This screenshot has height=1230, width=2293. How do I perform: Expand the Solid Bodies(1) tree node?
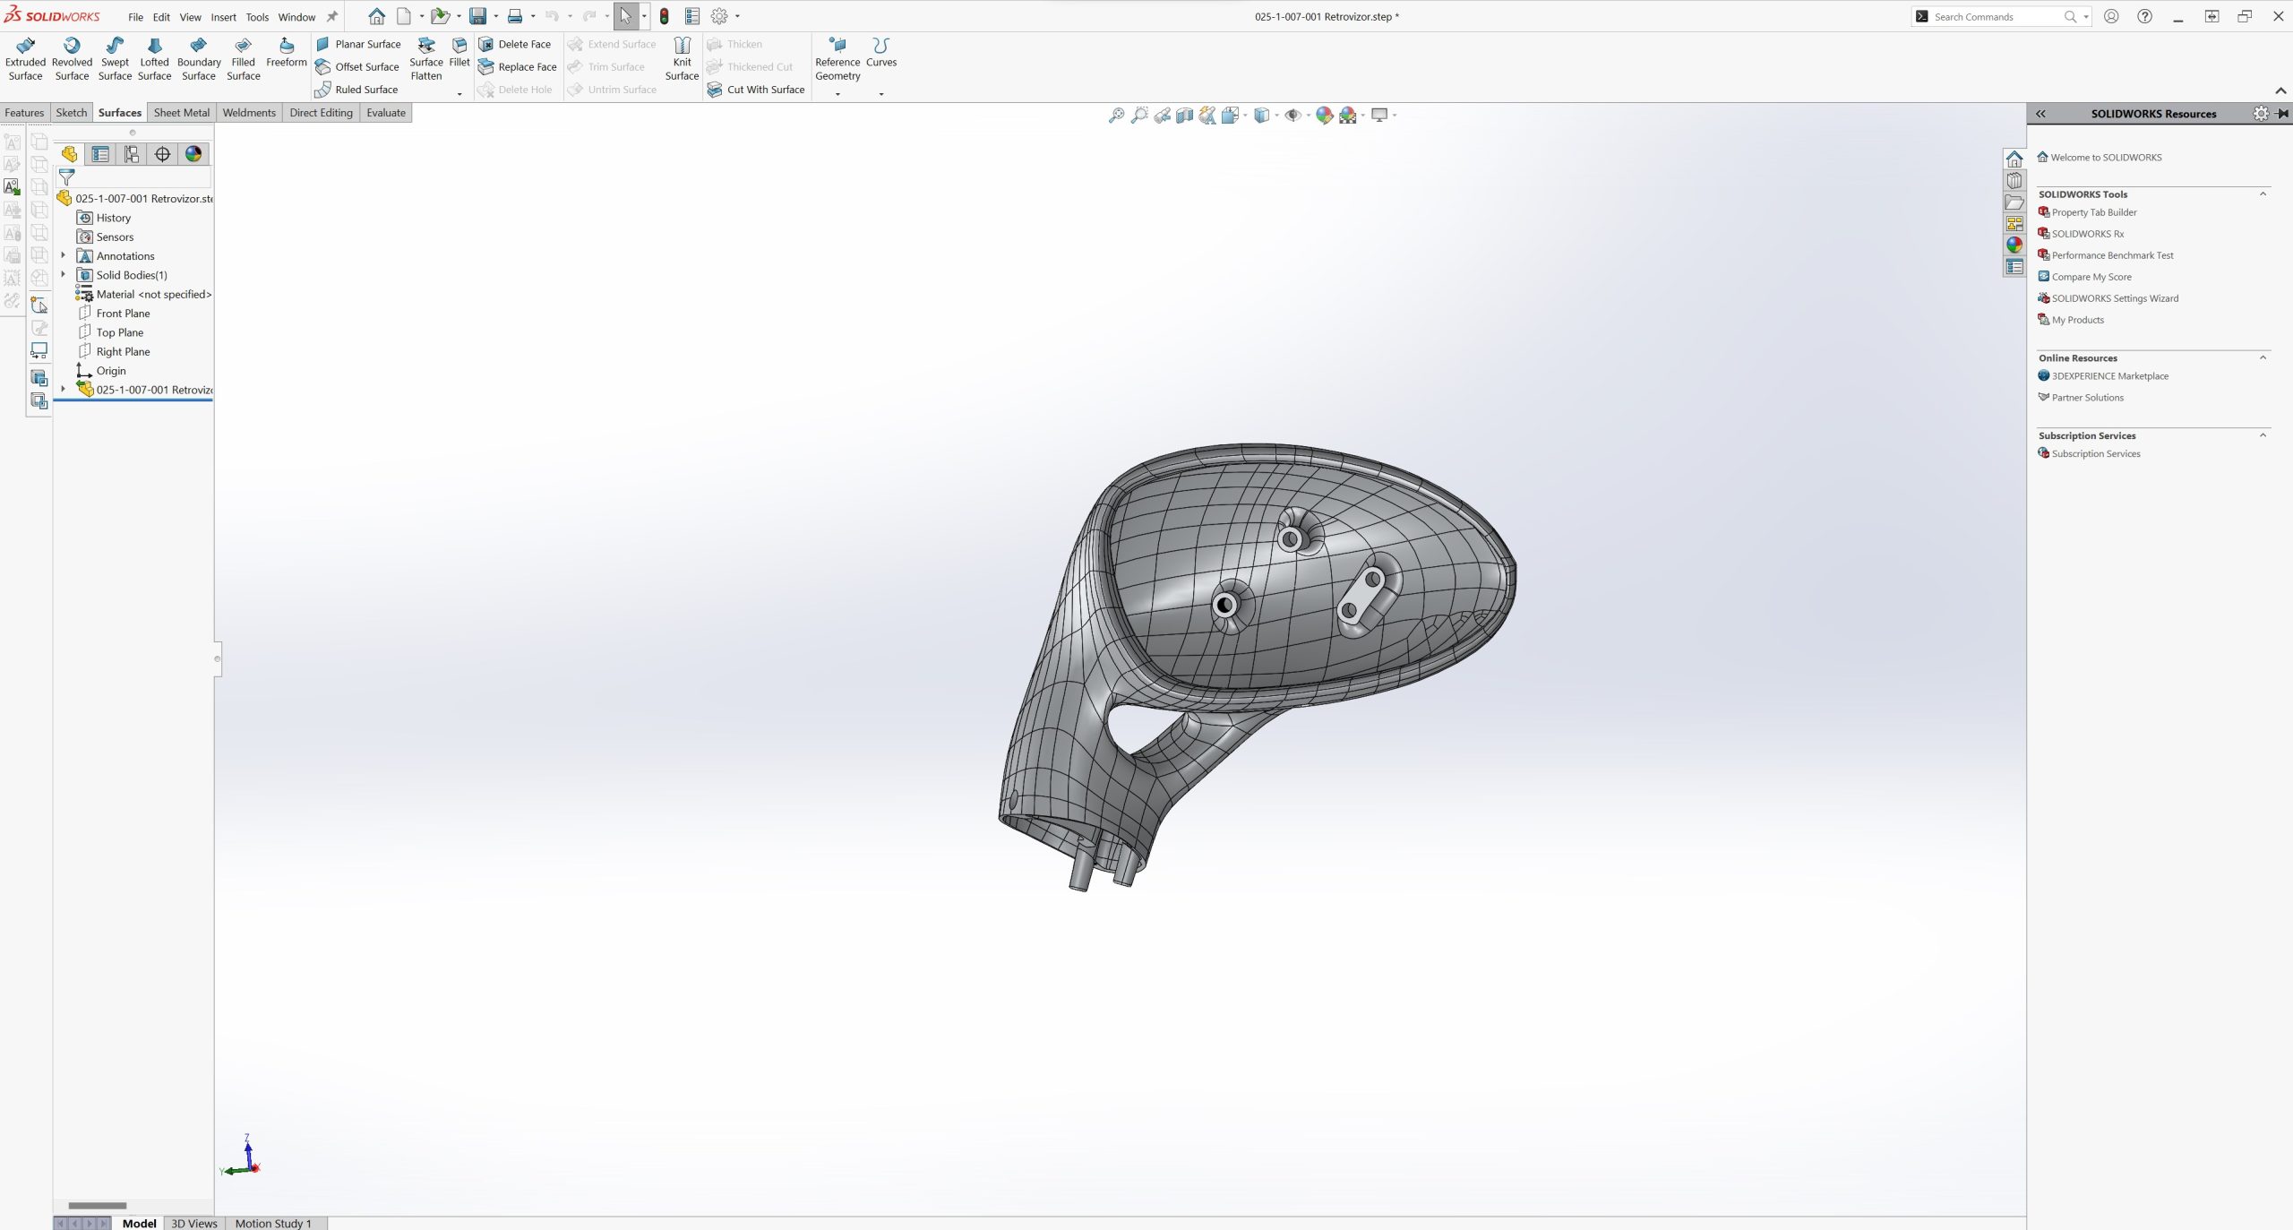63,275
